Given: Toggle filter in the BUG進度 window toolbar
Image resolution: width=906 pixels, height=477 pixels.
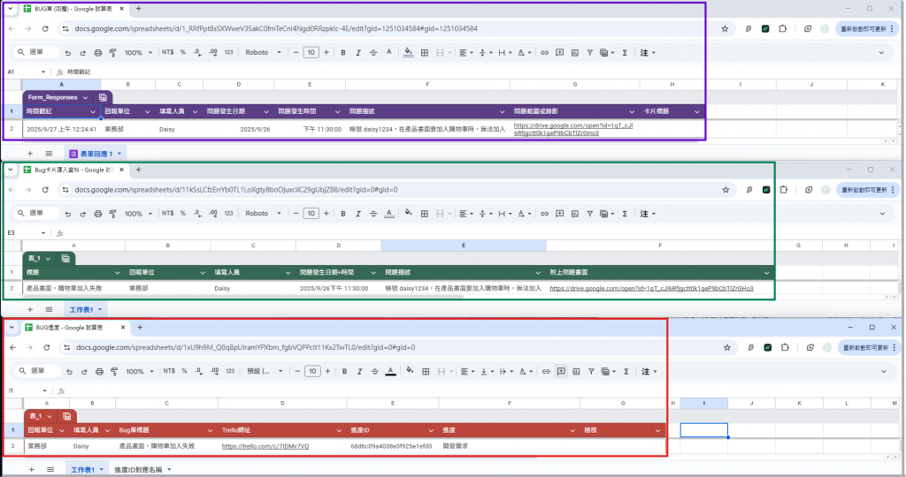Looking at the screenshot, I should 591,372.
